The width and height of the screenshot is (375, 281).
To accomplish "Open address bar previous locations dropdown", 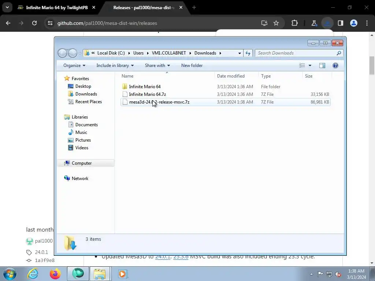I will pyautogui.click(x=240, y=53).
